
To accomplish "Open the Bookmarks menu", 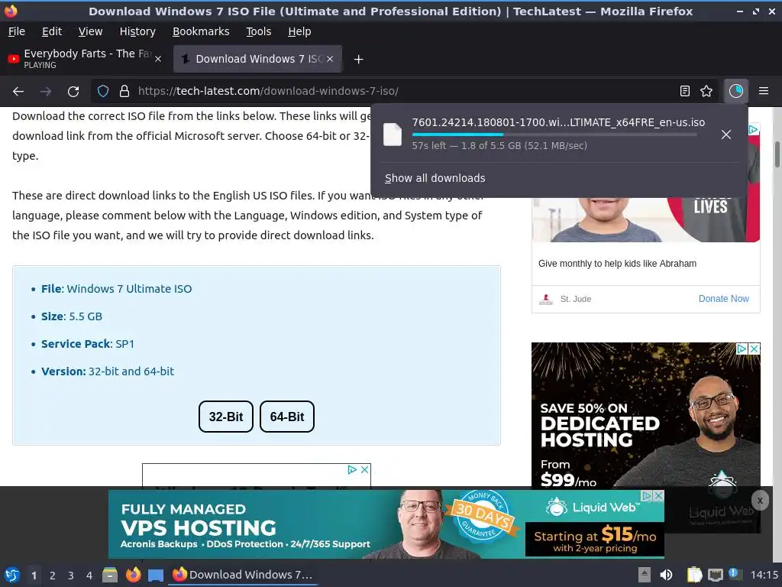I will tap(201, 31).
